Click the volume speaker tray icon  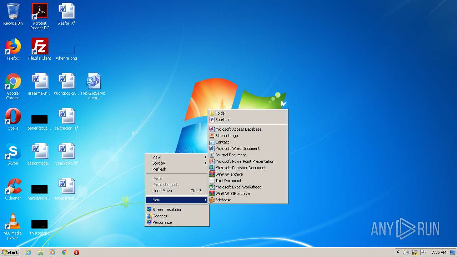point(406,252)
